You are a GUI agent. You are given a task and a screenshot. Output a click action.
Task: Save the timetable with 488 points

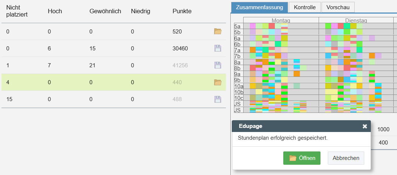pyautogui.click(x=218, y=99)
